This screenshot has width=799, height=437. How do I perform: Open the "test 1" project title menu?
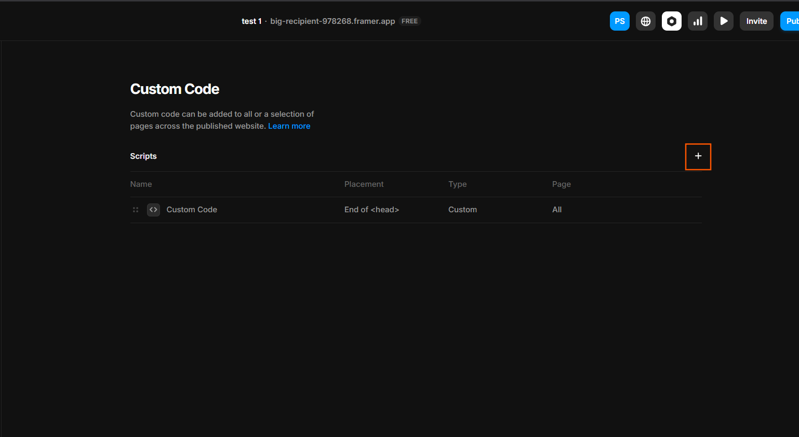[x=252, y=21]
